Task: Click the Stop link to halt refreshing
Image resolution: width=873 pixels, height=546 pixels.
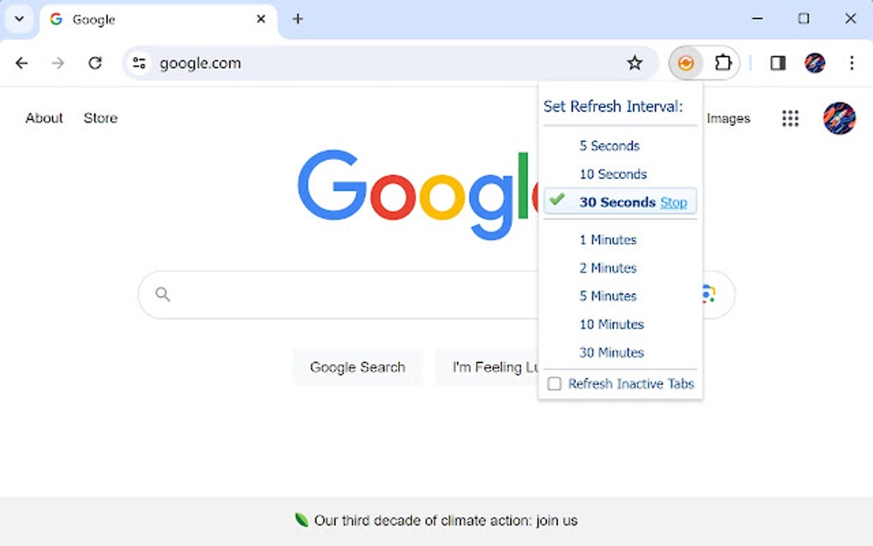Action: pos(674,202)
